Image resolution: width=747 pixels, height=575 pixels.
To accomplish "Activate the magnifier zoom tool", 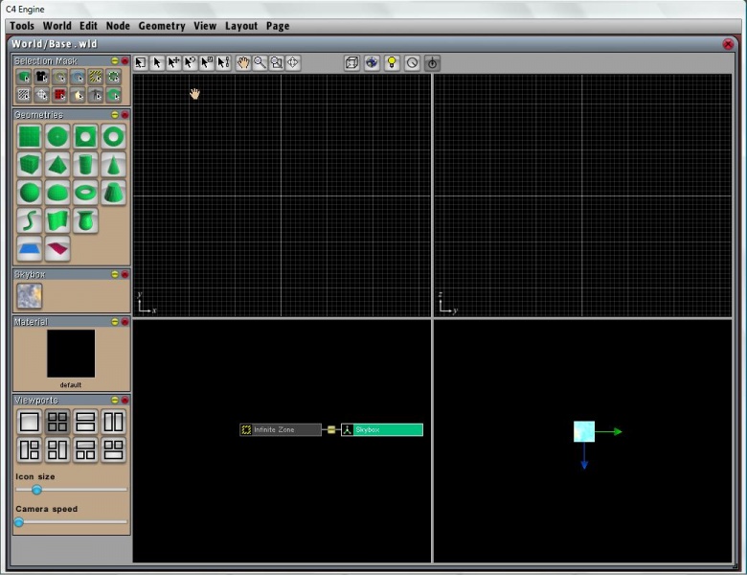I will (260, 63).
